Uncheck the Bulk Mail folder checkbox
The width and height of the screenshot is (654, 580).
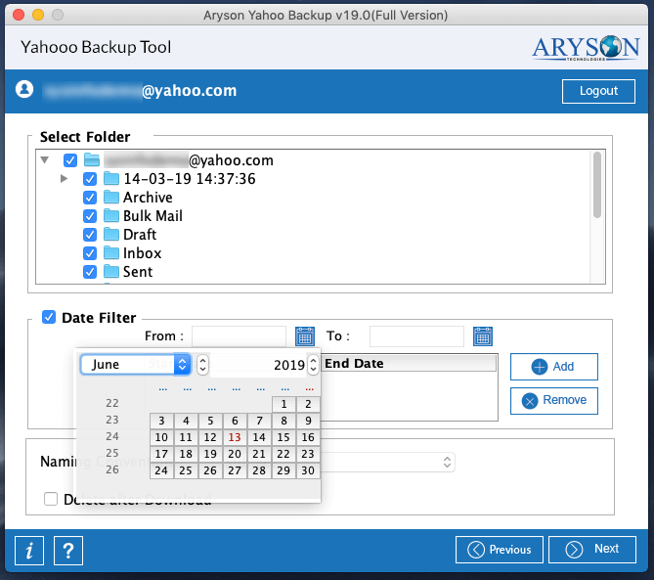tap(90, 216)
